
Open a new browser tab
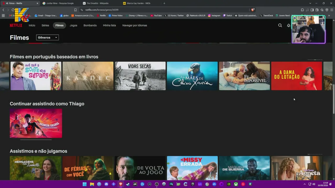[x=164, y=3]
